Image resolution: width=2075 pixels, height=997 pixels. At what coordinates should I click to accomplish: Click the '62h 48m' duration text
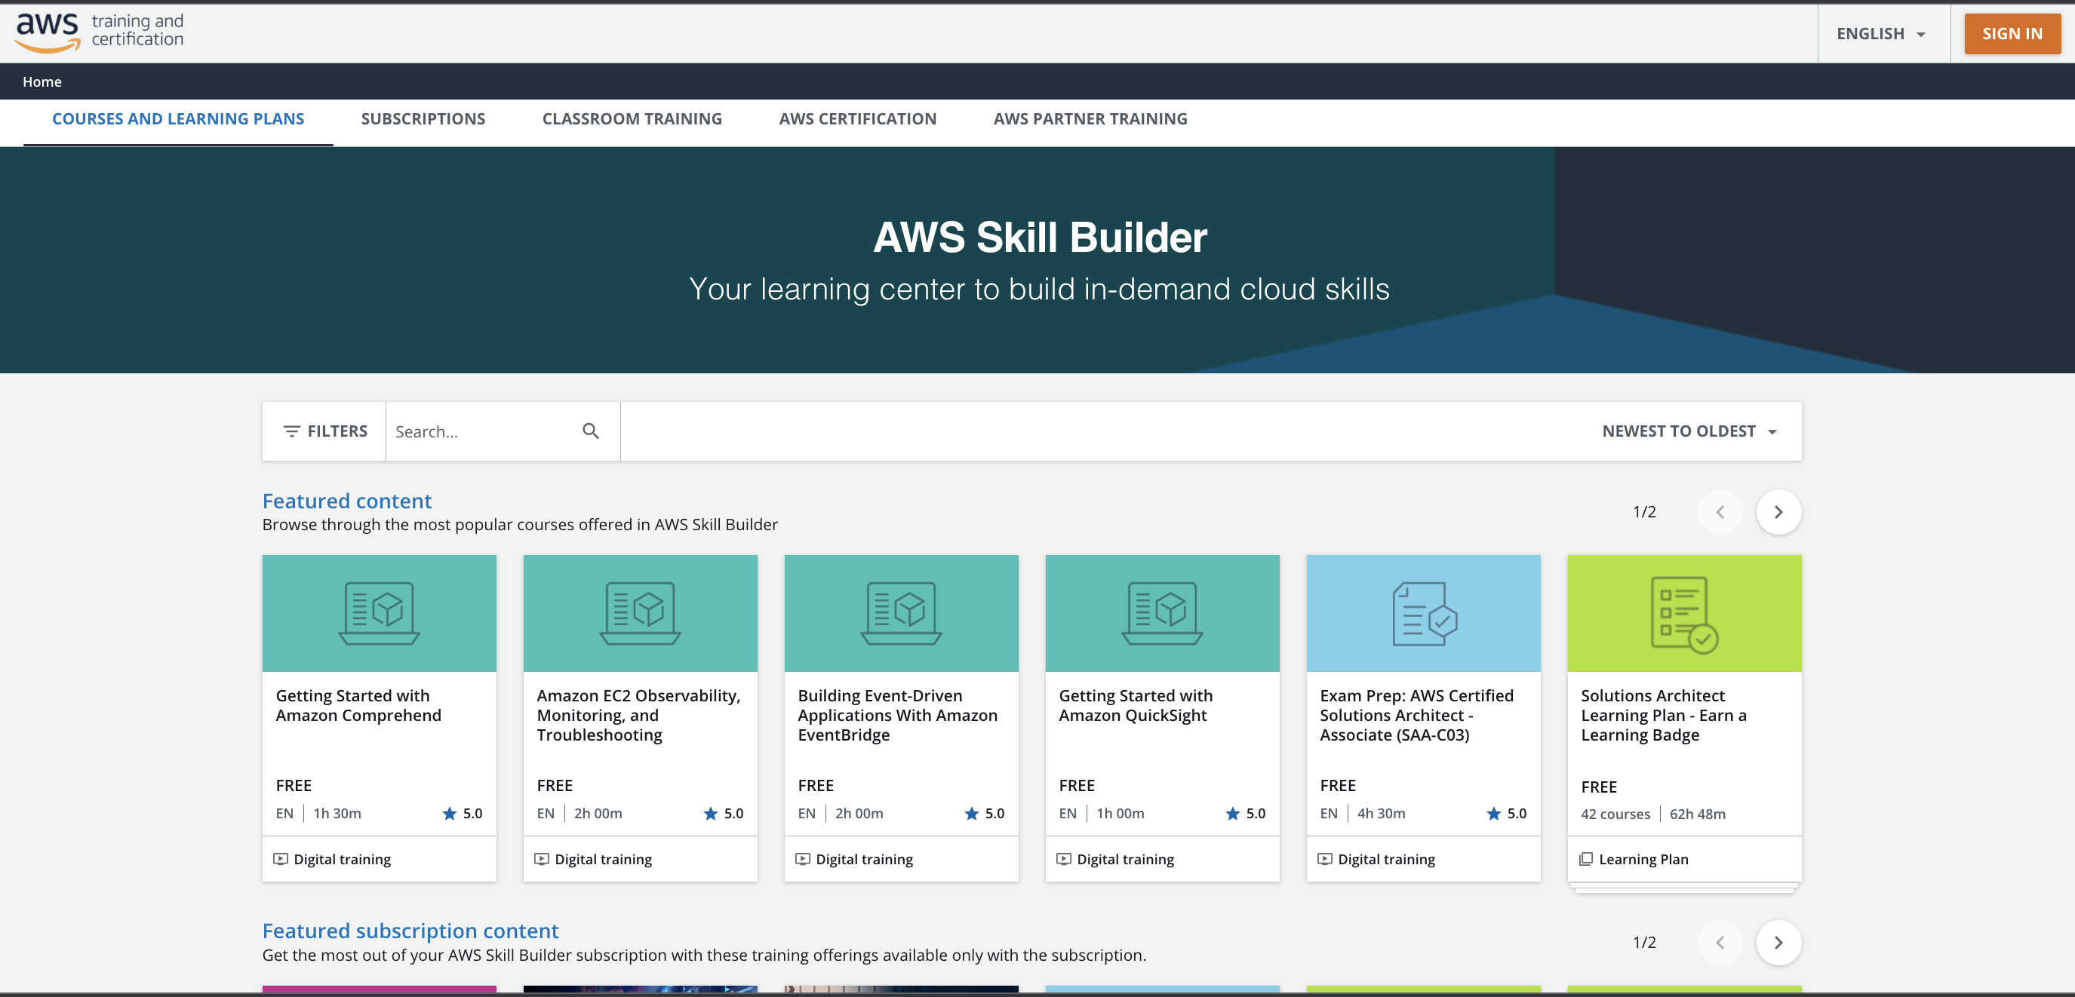pyautogui.click(x=1697, y=814)
